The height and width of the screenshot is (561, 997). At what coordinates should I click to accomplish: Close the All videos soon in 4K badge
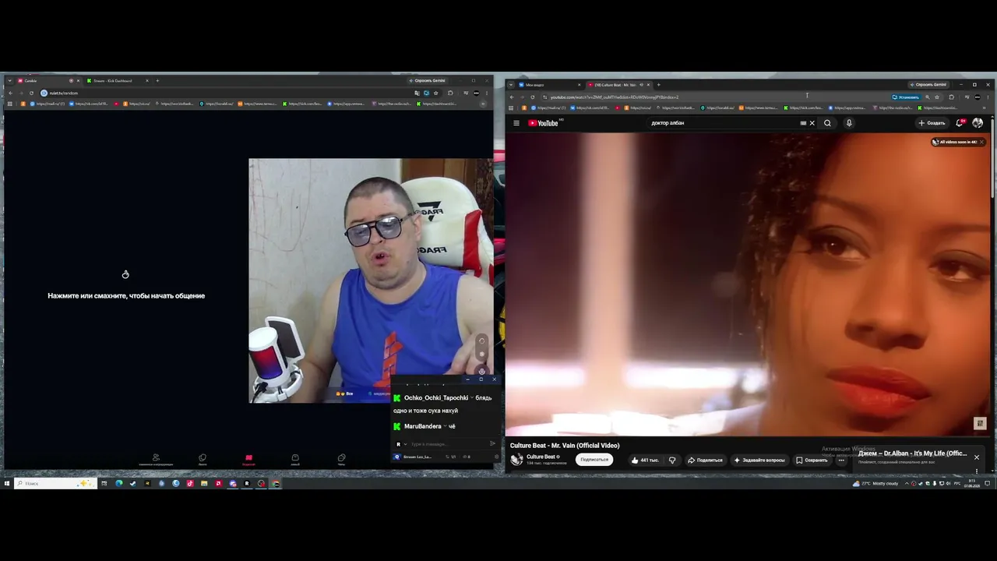coord(981,142)
